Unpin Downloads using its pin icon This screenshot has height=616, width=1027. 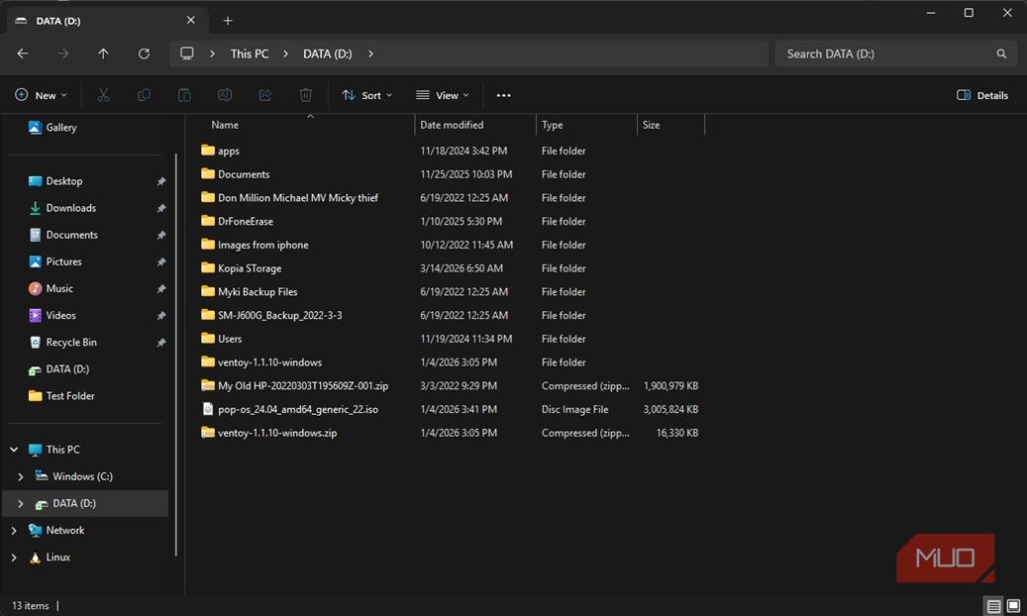point(161,208)
